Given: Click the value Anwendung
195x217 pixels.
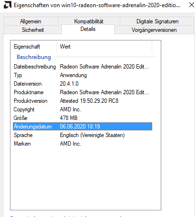Looking at the screenshot, I should pos(73,75).
